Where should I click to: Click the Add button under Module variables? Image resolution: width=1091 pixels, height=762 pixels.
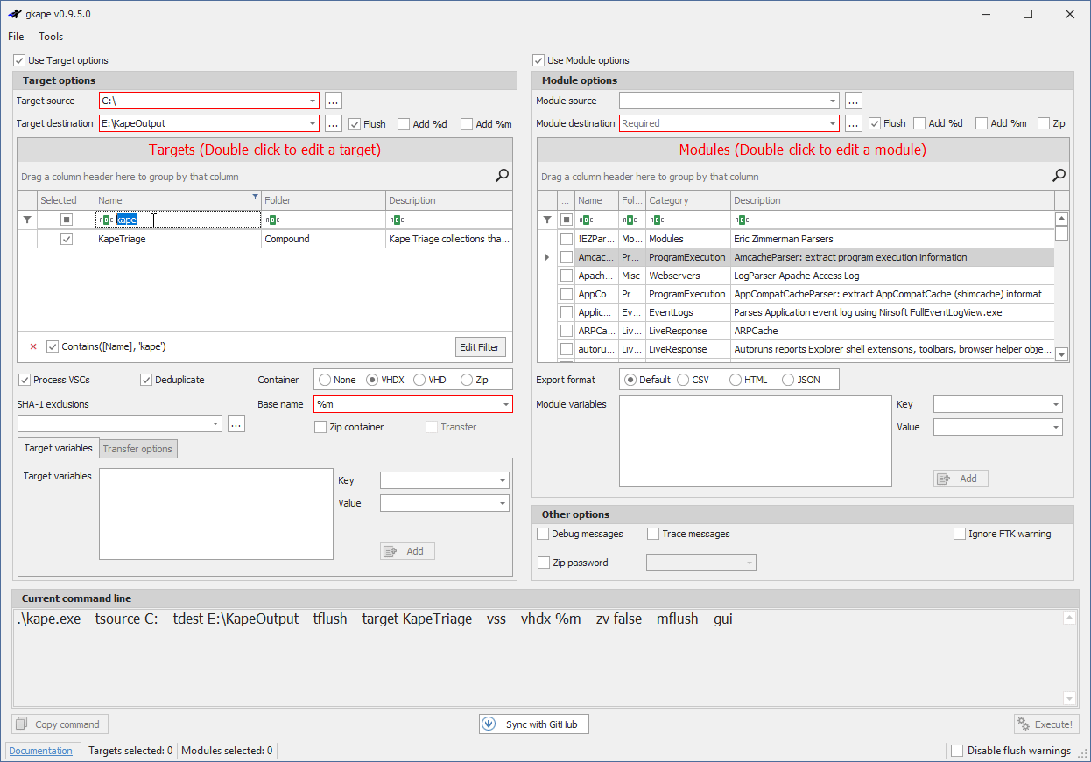pyautogui.click(x=961, y=478)
